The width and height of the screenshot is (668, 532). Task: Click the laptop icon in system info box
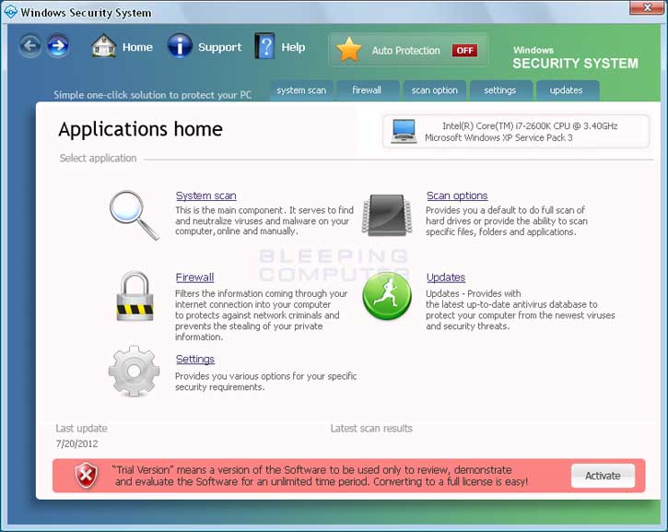click(x=404, y=131)
